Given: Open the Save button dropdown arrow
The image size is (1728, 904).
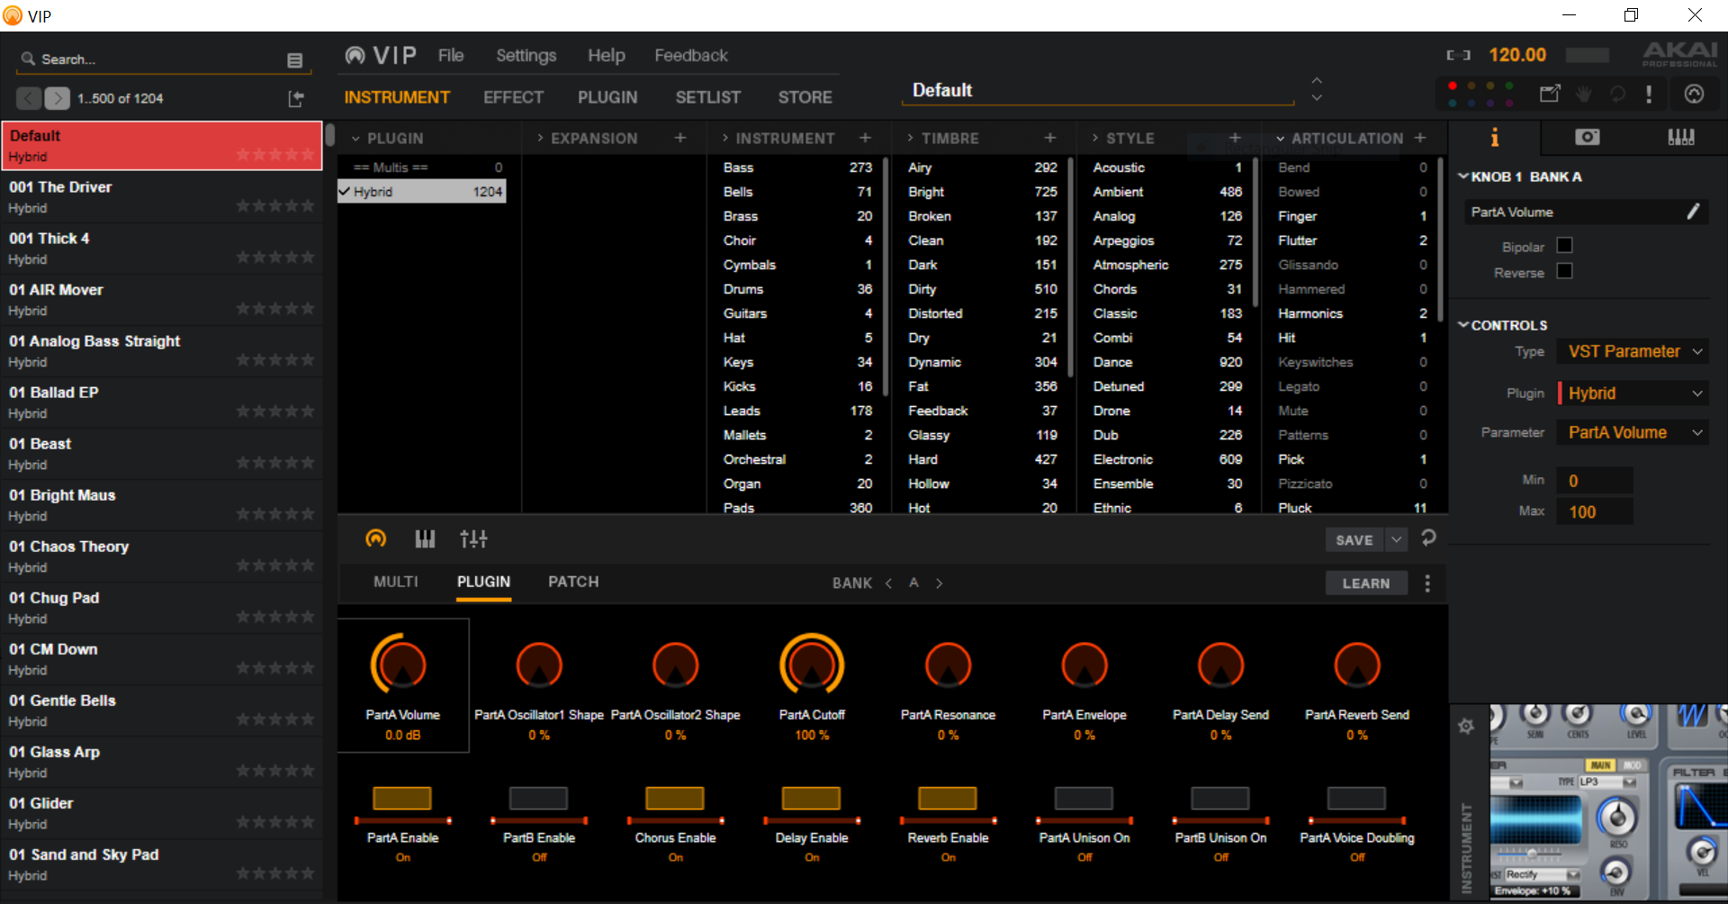Looking at the screenshot, I should tap(1396, 539).
